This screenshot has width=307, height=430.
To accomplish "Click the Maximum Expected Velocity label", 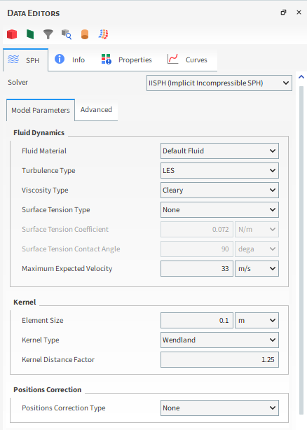I will [x=67, y=268].
